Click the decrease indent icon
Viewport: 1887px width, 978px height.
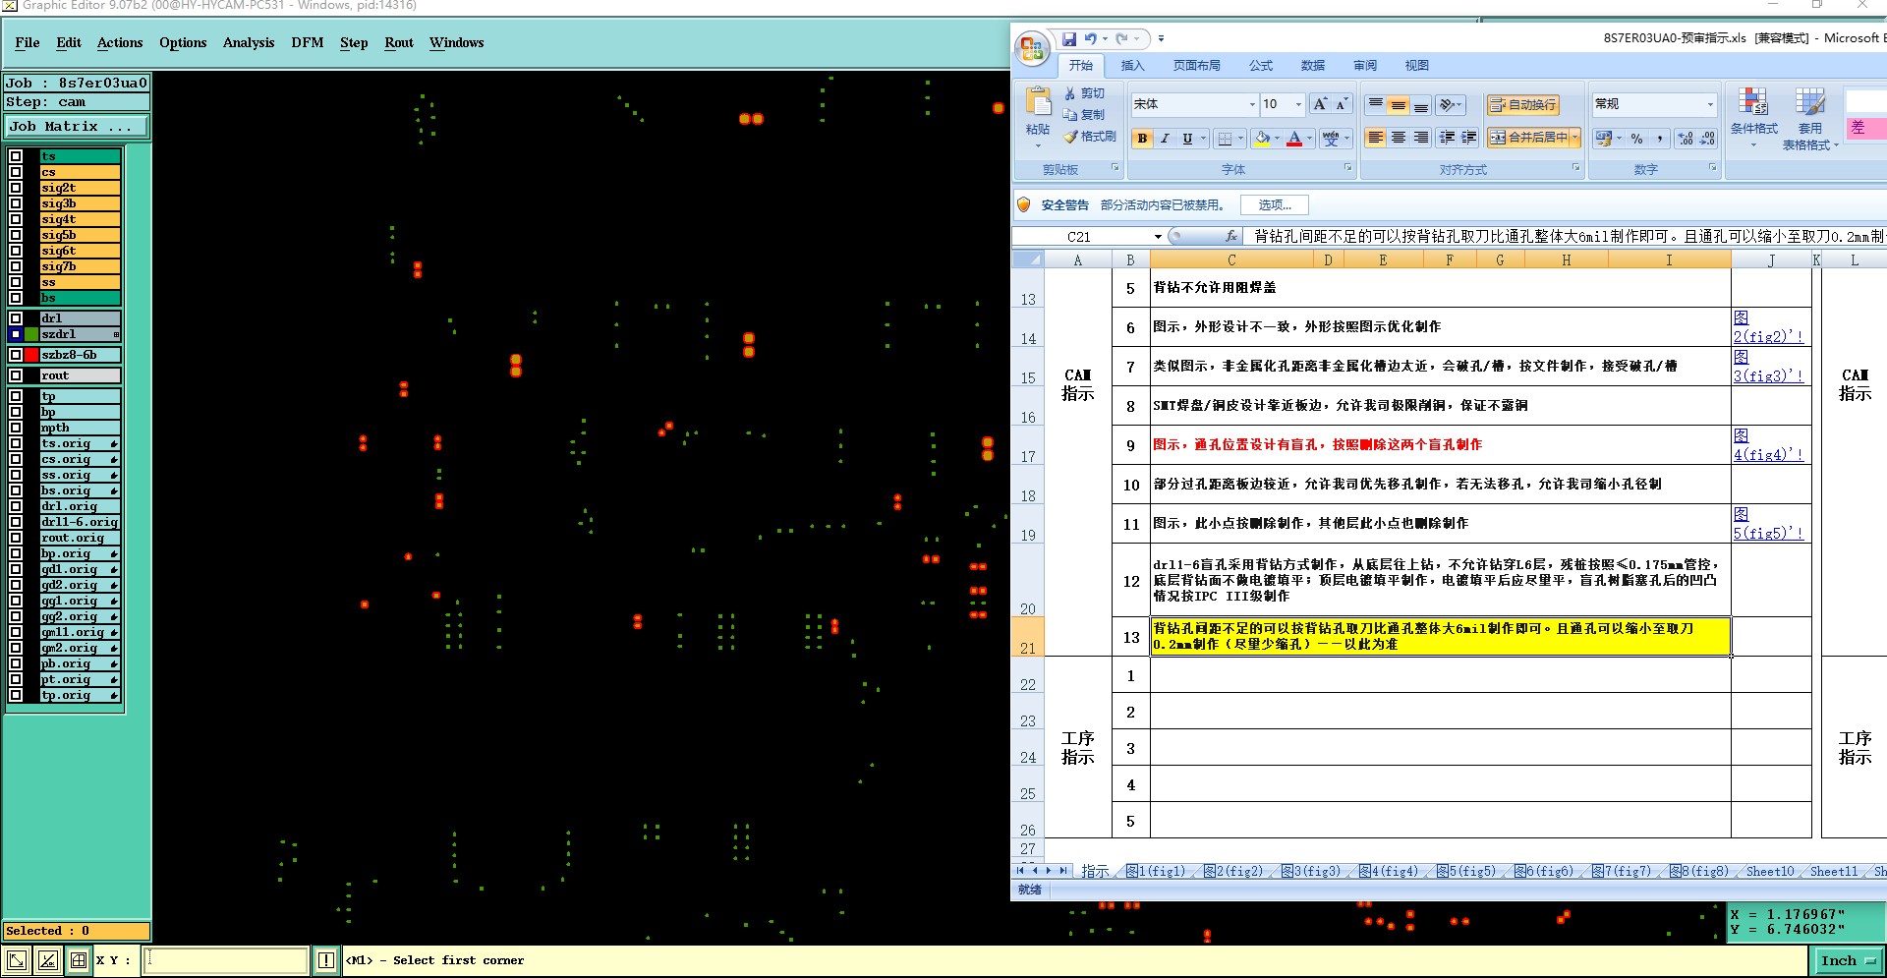(x=1447, y=138)
